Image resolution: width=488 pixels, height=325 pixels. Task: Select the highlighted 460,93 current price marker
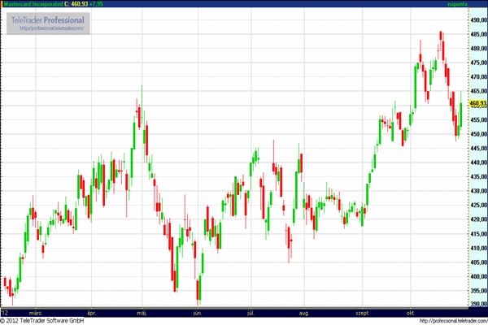477,104
